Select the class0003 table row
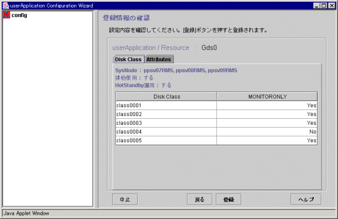This screenshot has width=338, height=219. [x=166, y=123]
